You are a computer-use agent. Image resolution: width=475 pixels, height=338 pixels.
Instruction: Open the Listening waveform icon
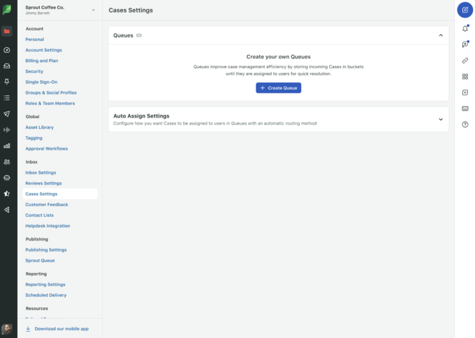[x=7, y=130]
